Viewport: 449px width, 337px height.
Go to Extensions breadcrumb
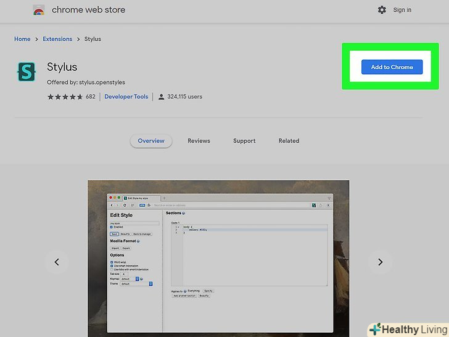pos(57,39)
